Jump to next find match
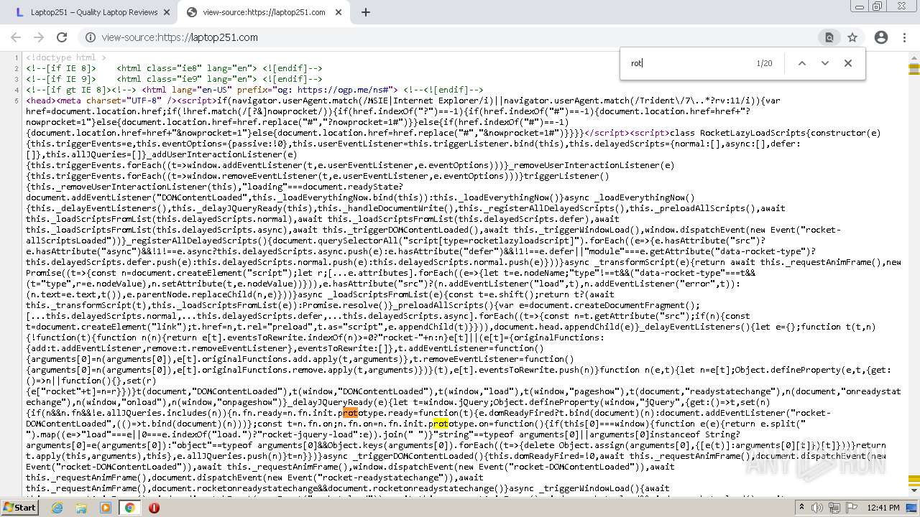This screenshot has width=920, height=517. [825, 63]
